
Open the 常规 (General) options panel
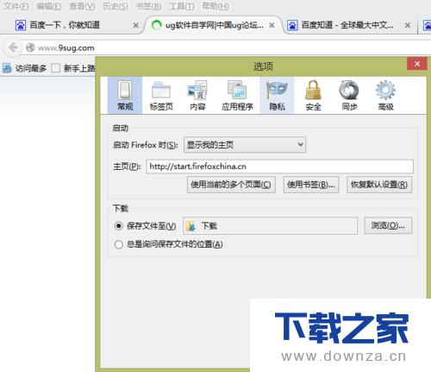coord(125,96)
